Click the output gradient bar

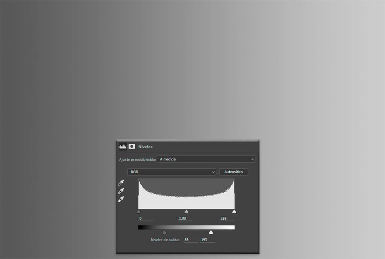click(187, 227)
